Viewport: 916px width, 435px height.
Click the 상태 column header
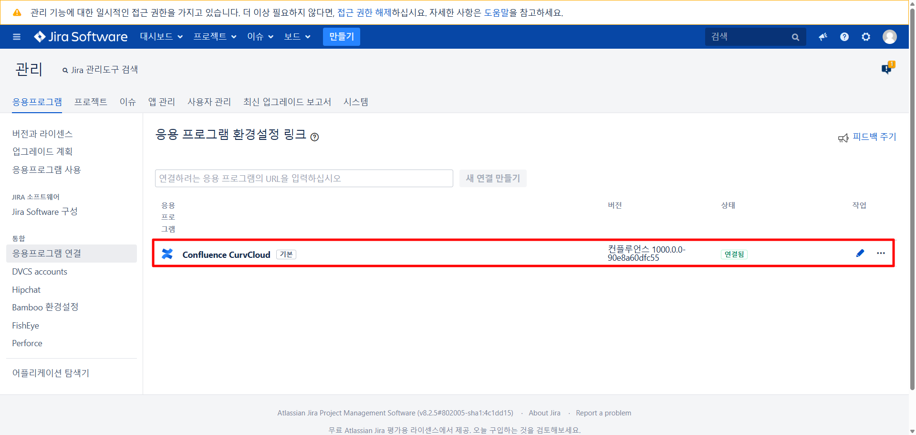(728, 205)
